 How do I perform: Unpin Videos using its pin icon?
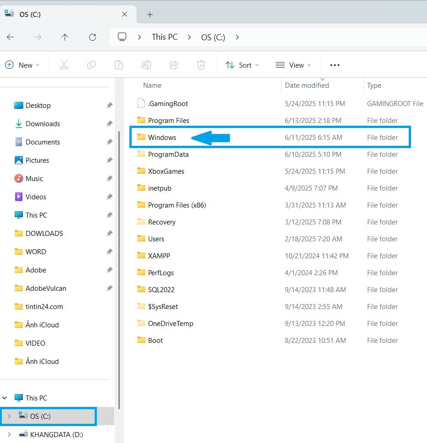pos(109,197)
